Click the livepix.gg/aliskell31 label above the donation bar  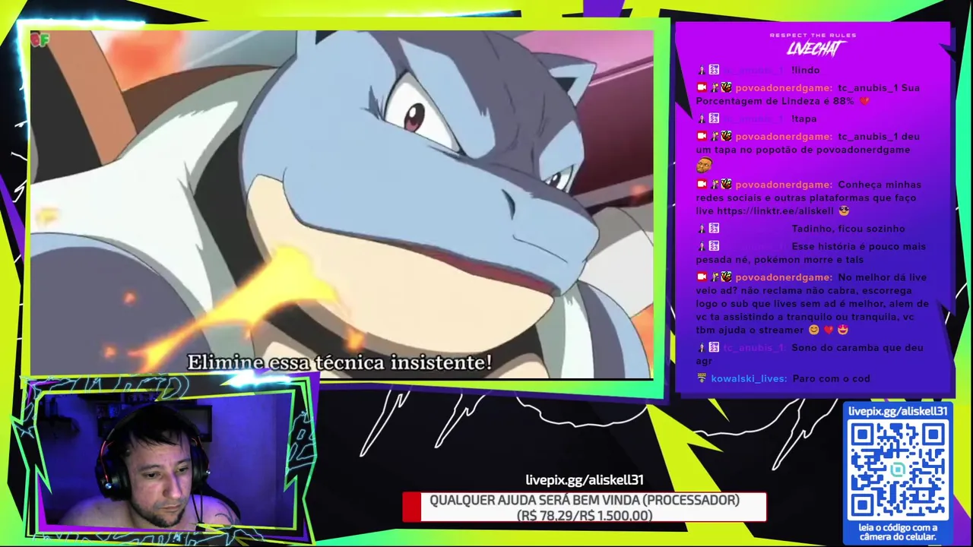click(x=585, y=480)
